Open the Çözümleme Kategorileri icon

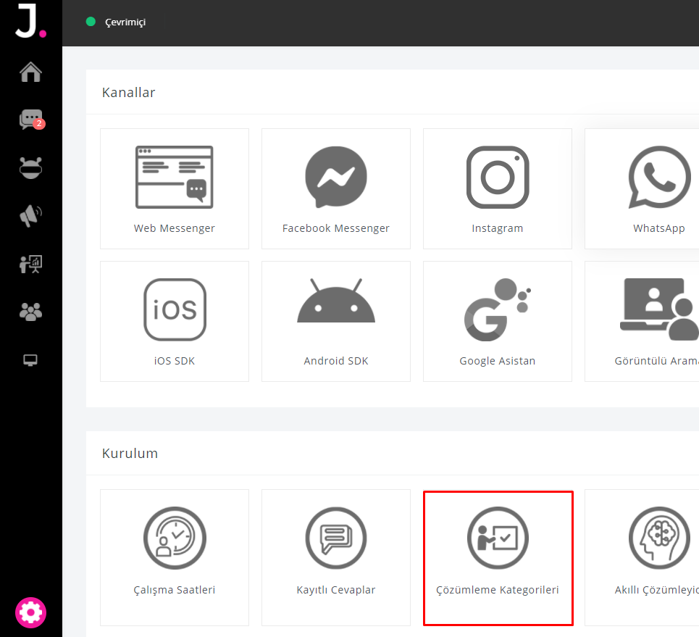[x=498, y=538]
